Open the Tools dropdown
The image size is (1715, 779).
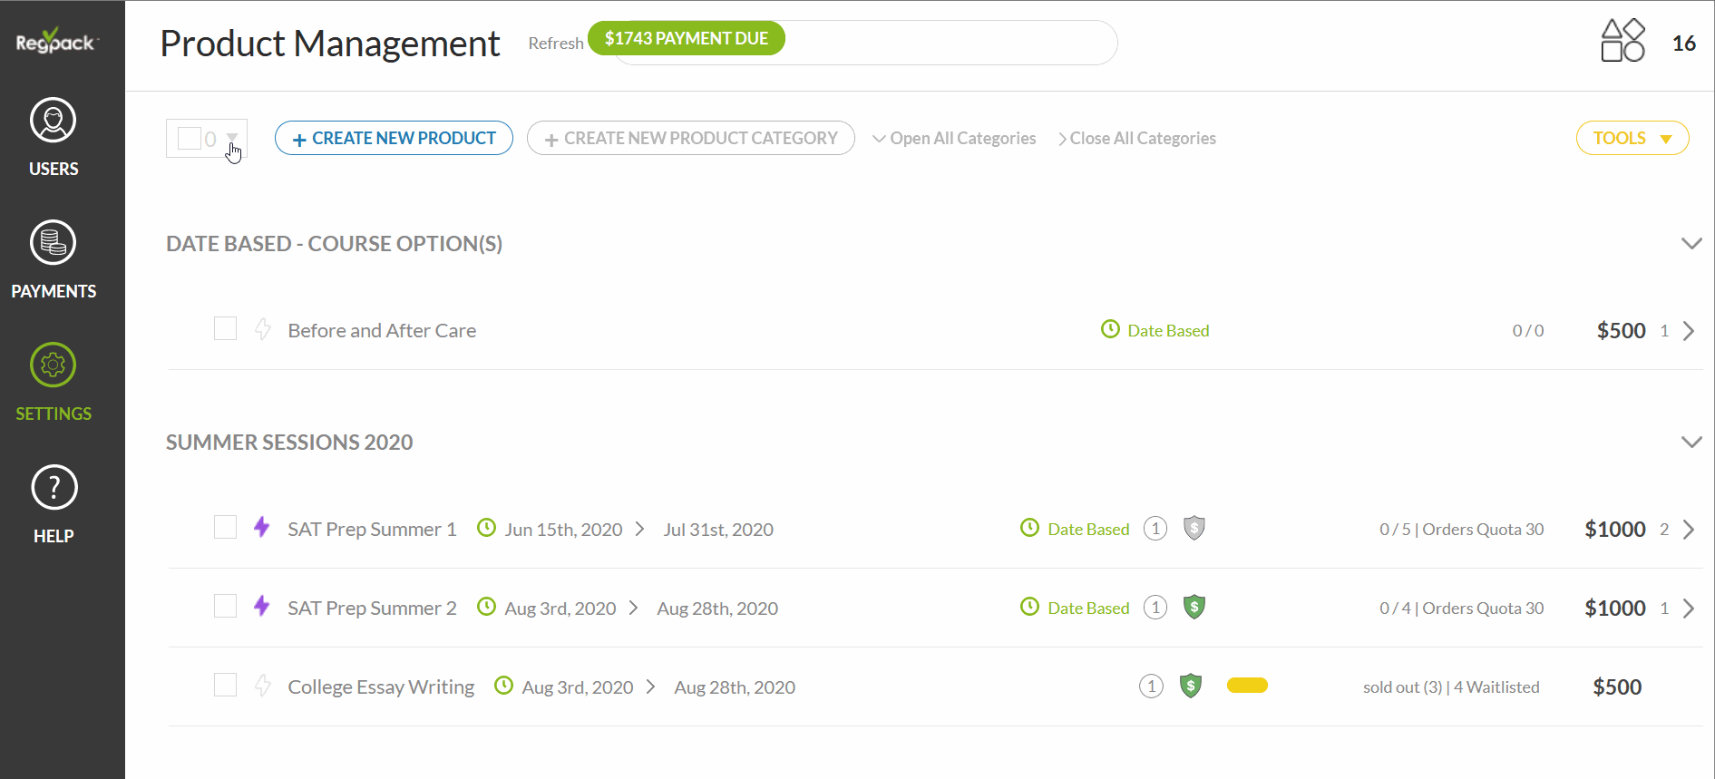coord(1632,138)
